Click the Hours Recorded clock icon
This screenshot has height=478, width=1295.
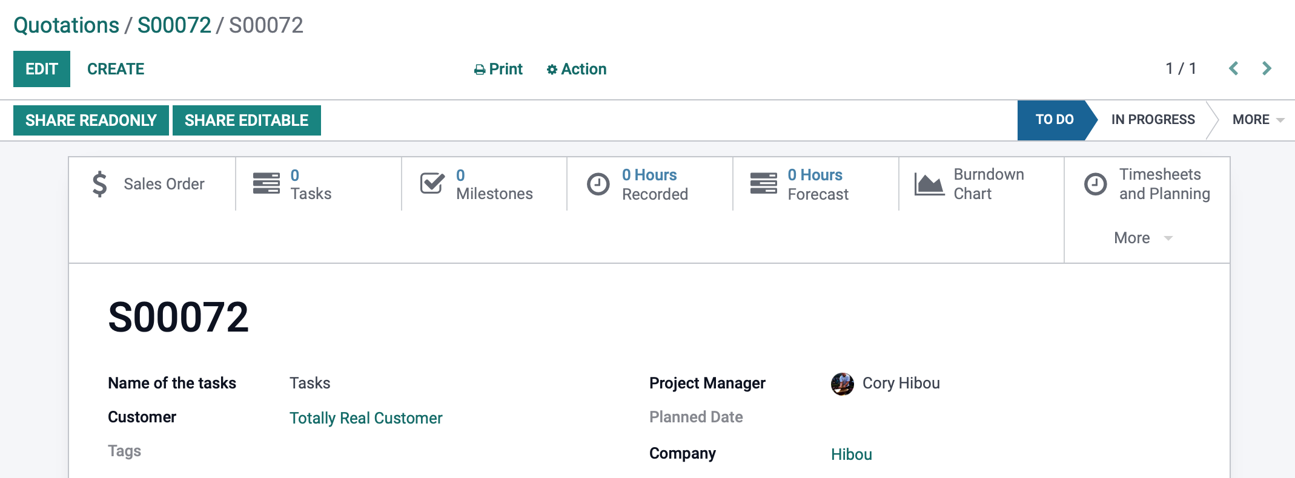coord(598,184)
